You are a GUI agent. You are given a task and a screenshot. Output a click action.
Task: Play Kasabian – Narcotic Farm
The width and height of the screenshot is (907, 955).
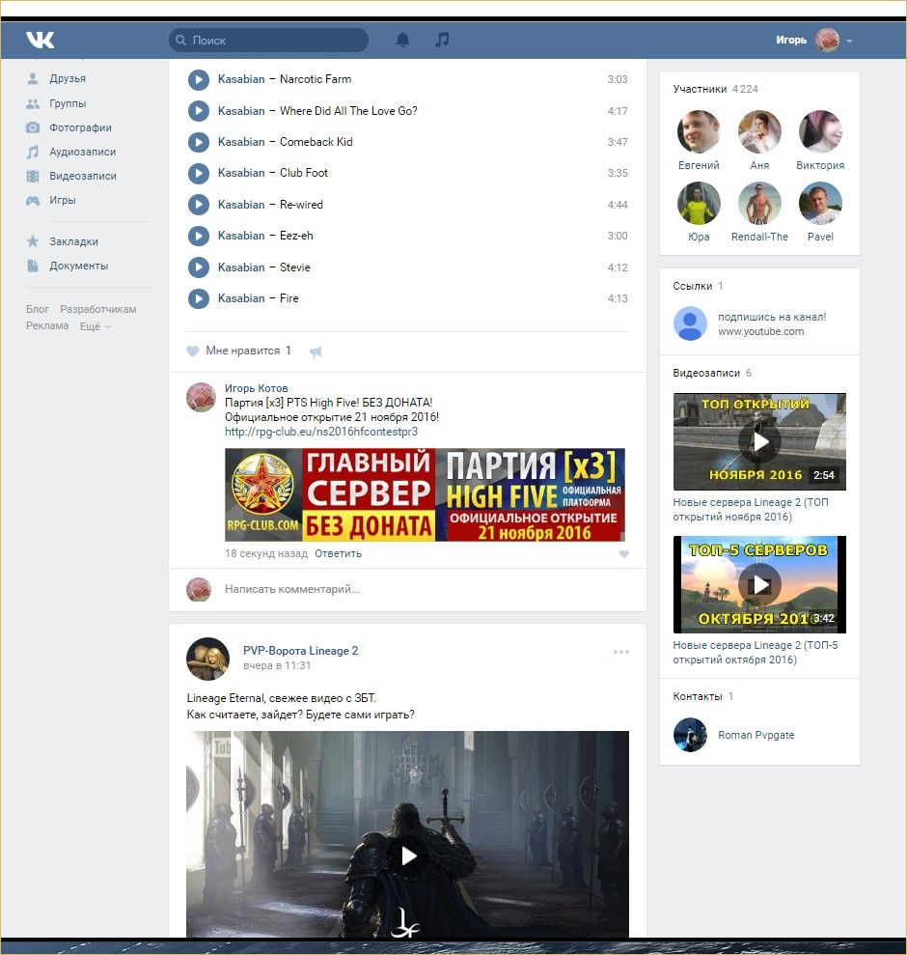pos(199,79)
